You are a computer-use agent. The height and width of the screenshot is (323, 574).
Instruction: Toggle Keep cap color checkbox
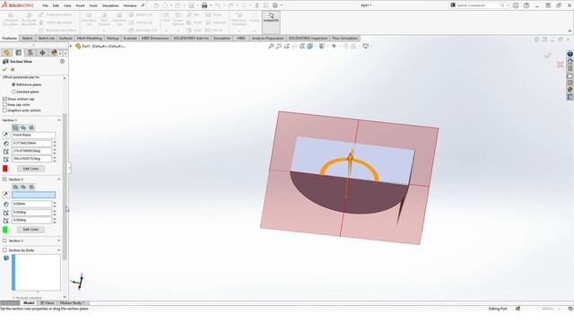click(4, 105)
